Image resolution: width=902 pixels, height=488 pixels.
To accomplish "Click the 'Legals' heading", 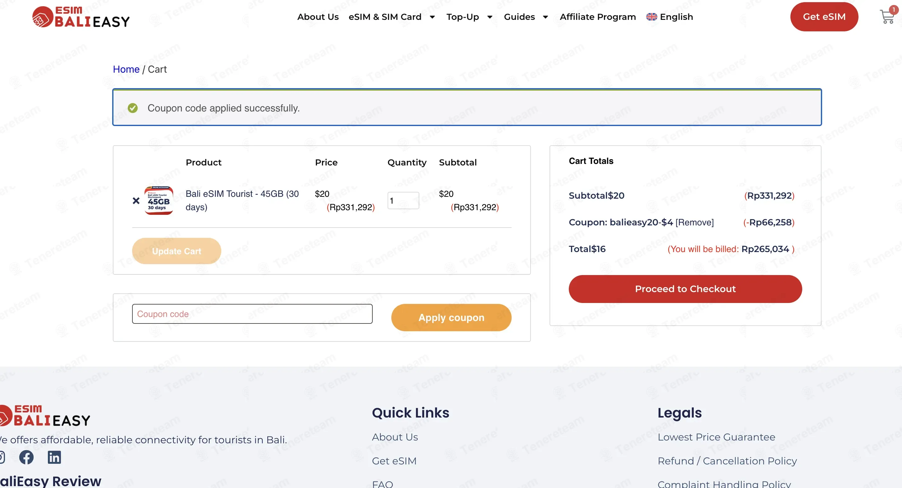I will point(679,413).
